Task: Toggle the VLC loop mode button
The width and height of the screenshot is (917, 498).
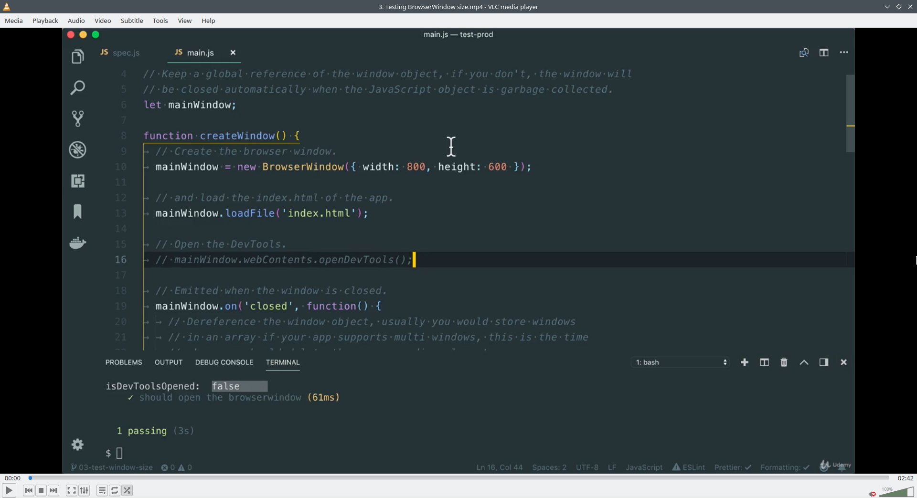Action: tap(115, 490)
